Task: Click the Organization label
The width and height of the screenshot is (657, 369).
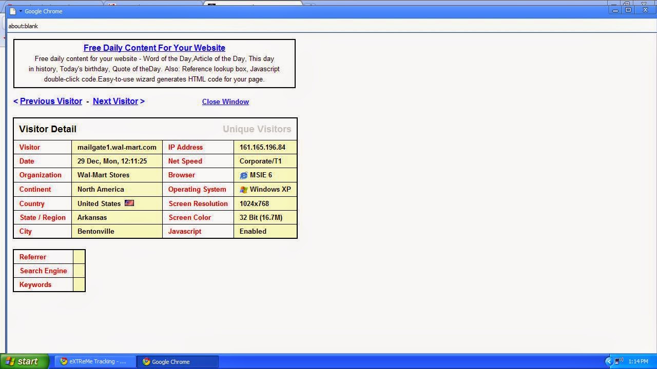Action: (40, 175)
